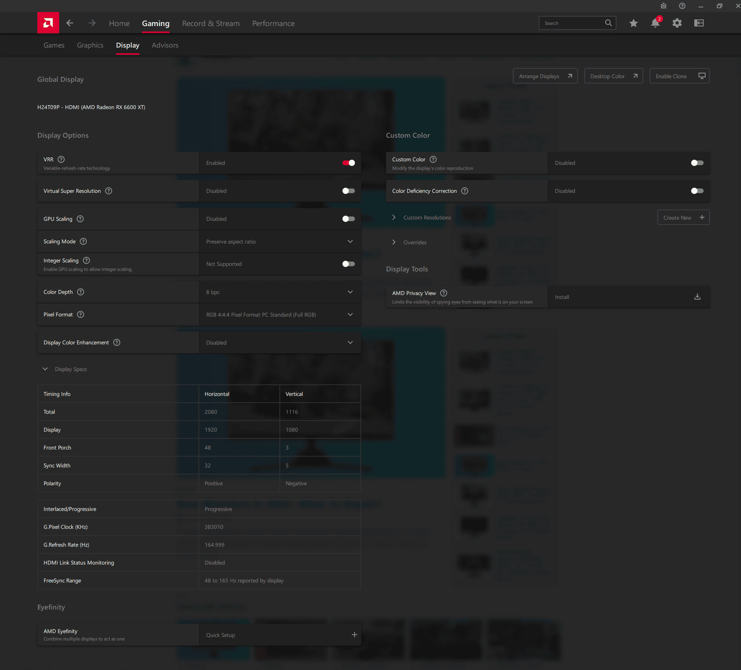Open the Color Depth dropdown
Image resolution: width=741 pixels, height=670 pixels.
[x=280, y=292]
